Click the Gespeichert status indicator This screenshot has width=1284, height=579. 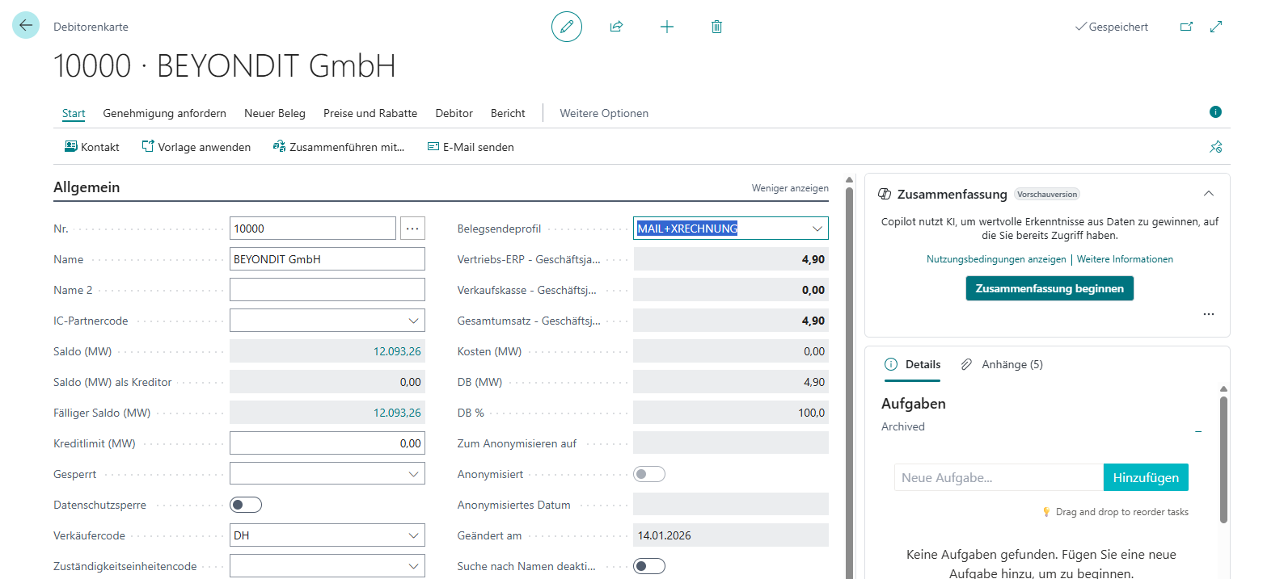point(1111,27)
